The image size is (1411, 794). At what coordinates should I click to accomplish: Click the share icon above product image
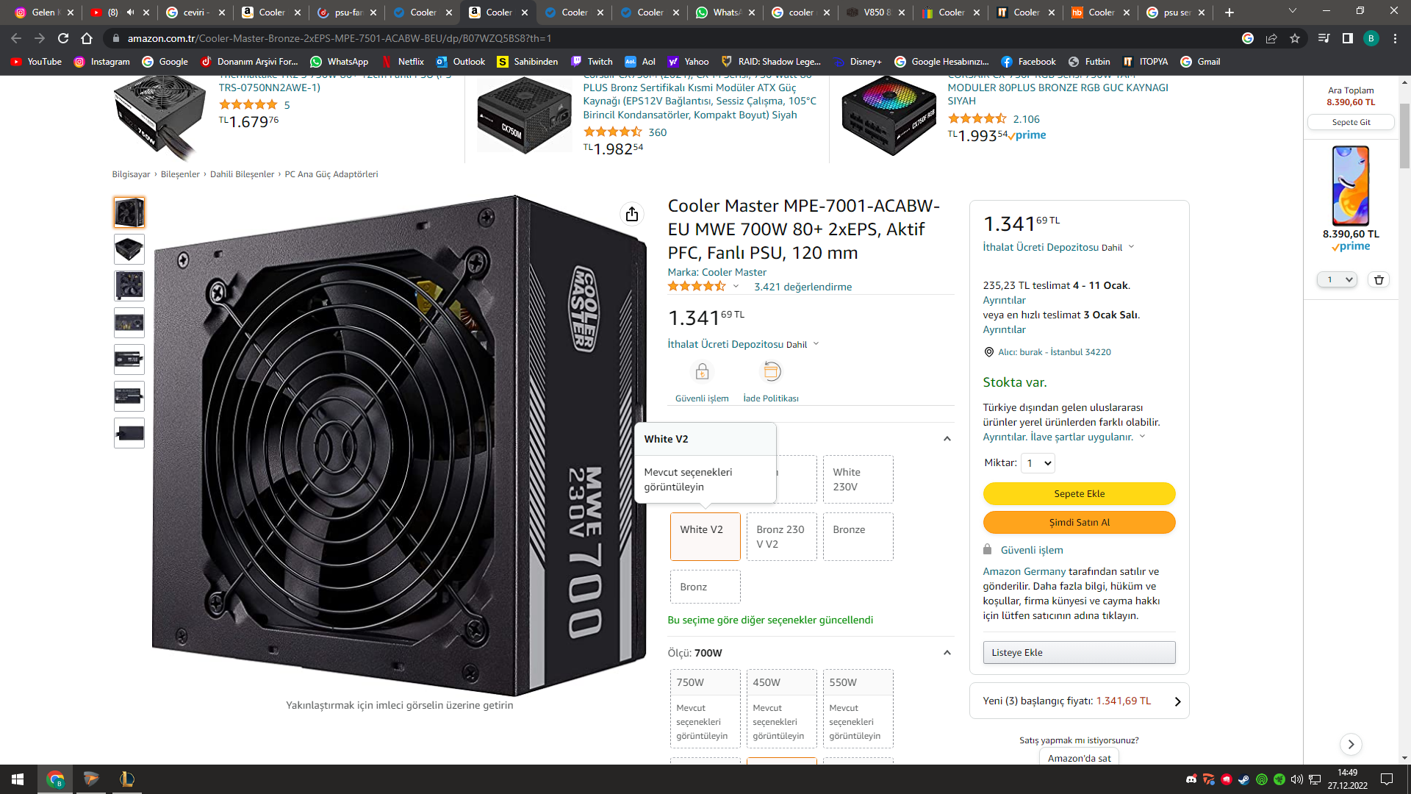pos(632,214)
